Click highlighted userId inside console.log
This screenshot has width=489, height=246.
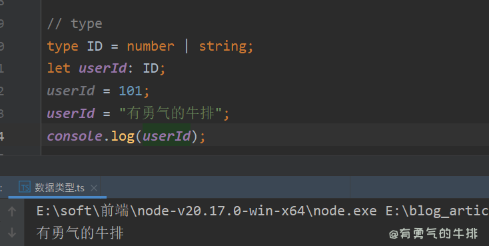click(x=167, y=136)
